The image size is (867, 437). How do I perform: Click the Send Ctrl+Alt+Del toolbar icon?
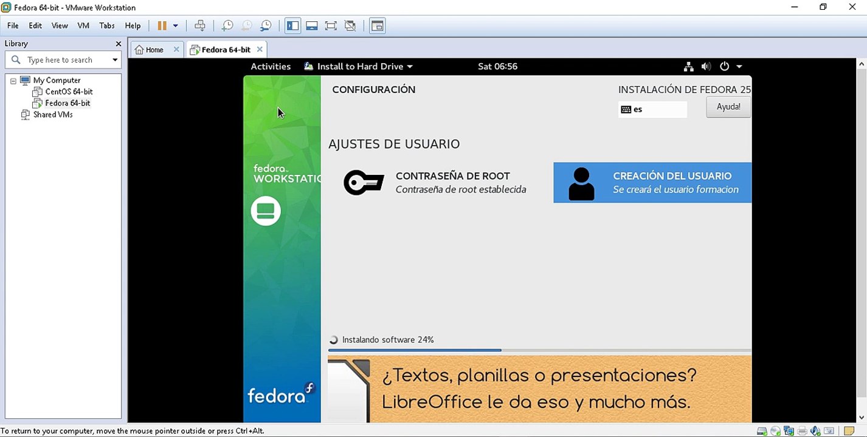[200, 25]
